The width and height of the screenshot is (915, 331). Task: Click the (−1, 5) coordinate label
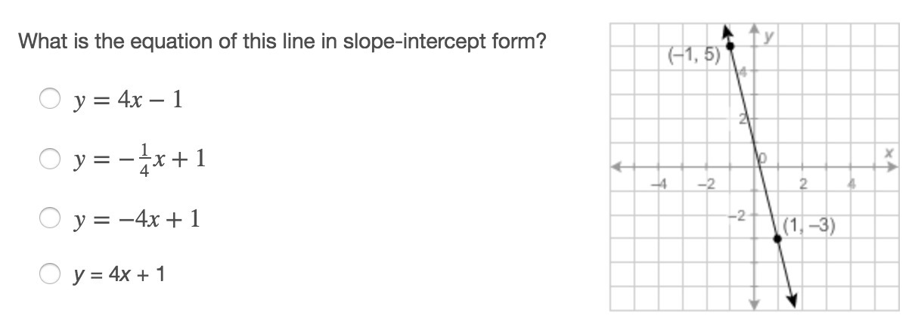click(x=693, y=55)
